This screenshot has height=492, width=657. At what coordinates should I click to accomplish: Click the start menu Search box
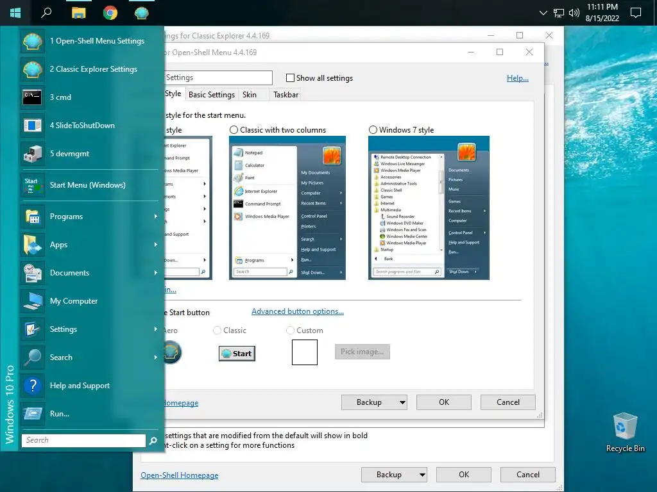tap(83, 440)
